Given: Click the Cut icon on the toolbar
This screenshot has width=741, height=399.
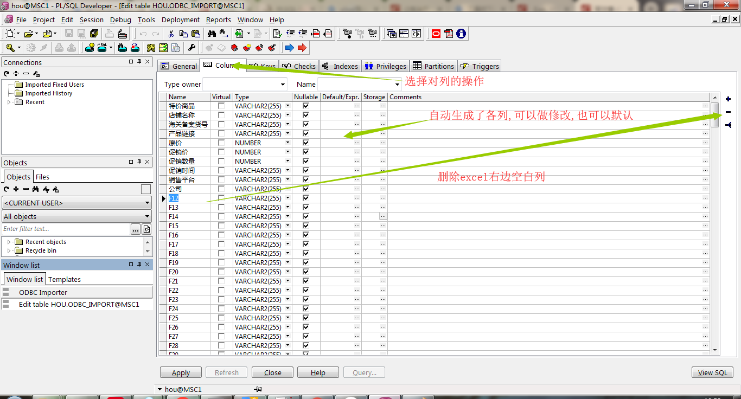Looking at the screenshot, I should (x=171, y=33).
